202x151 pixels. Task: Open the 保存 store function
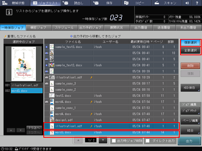pyautogui.click(x=106, y=3)
